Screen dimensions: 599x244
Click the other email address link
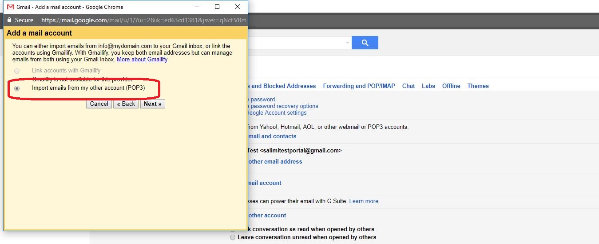point(274,161)
